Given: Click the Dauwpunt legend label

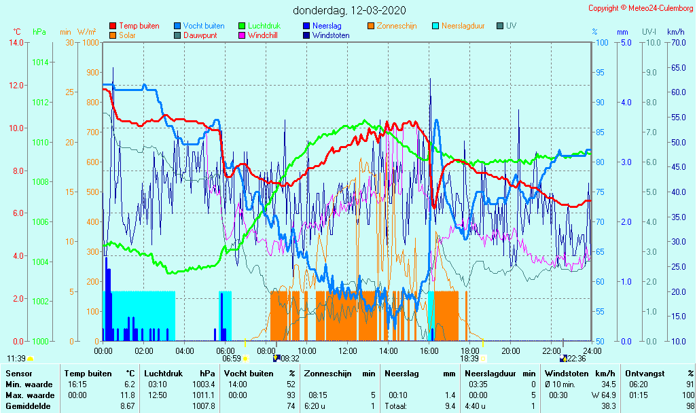Looking at the screenshot, I should 200,35.
